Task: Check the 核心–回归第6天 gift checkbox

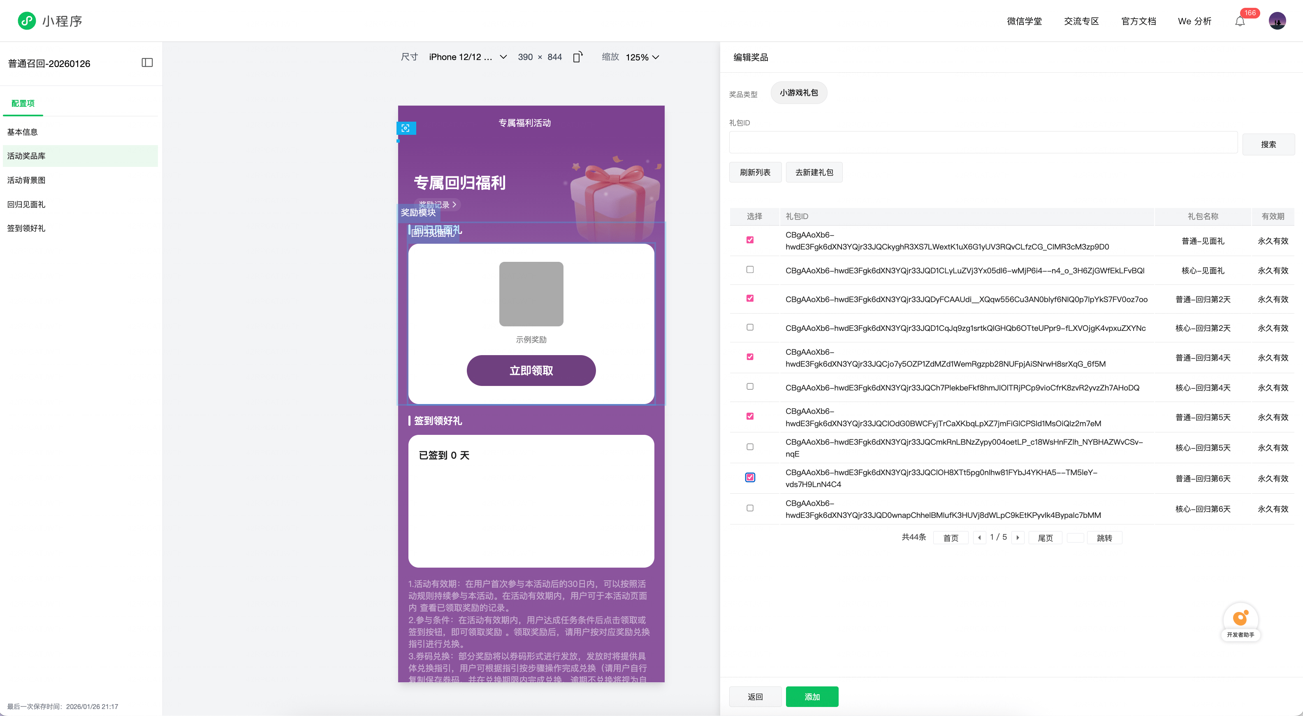Action: click(750, 508)
